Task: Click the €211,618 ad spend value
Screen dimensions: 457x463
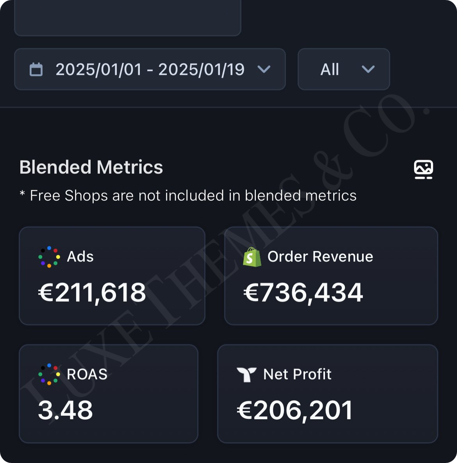Action: tap(92, 293)
